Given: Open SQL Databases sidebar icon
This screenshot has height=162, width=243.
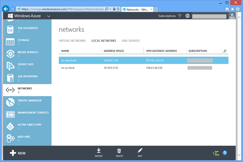Looking at the screenshot, I should [x=10, y=29].
